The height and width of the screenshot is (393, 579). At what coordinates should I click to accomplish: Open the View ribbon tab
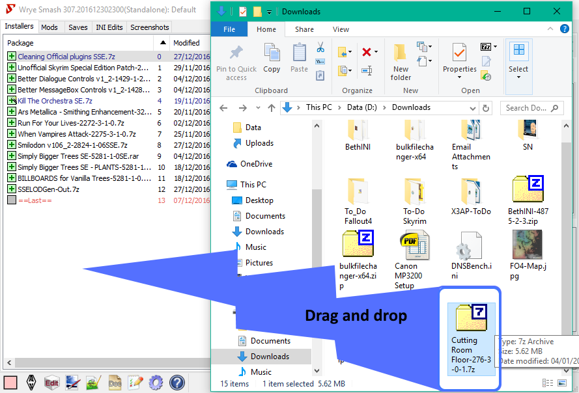coord(341,29)
